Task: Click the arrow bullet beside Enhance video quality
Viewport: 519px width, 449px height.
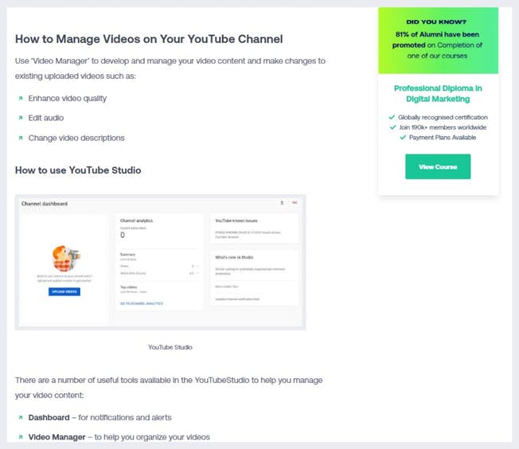Action: (21, 99)
